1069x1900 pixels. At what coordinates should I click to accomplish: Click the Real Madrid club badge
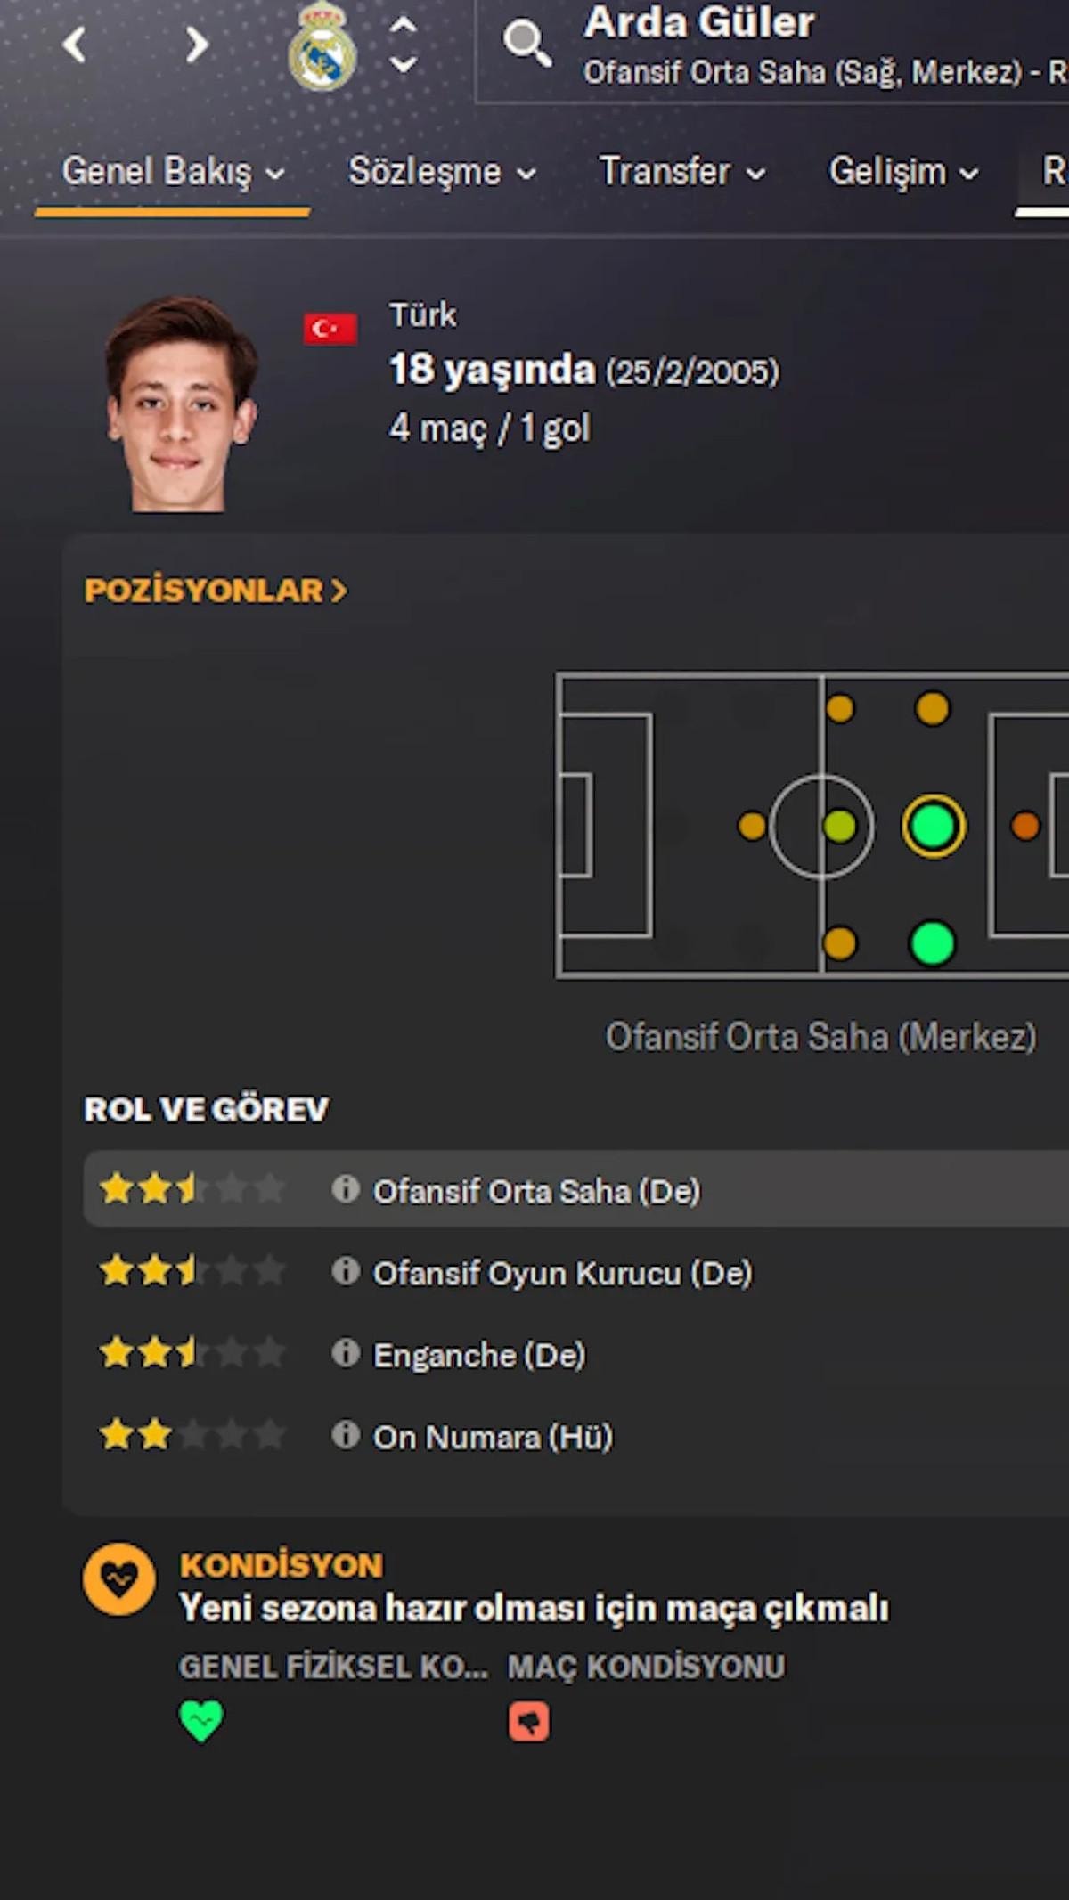coord(322,46)
